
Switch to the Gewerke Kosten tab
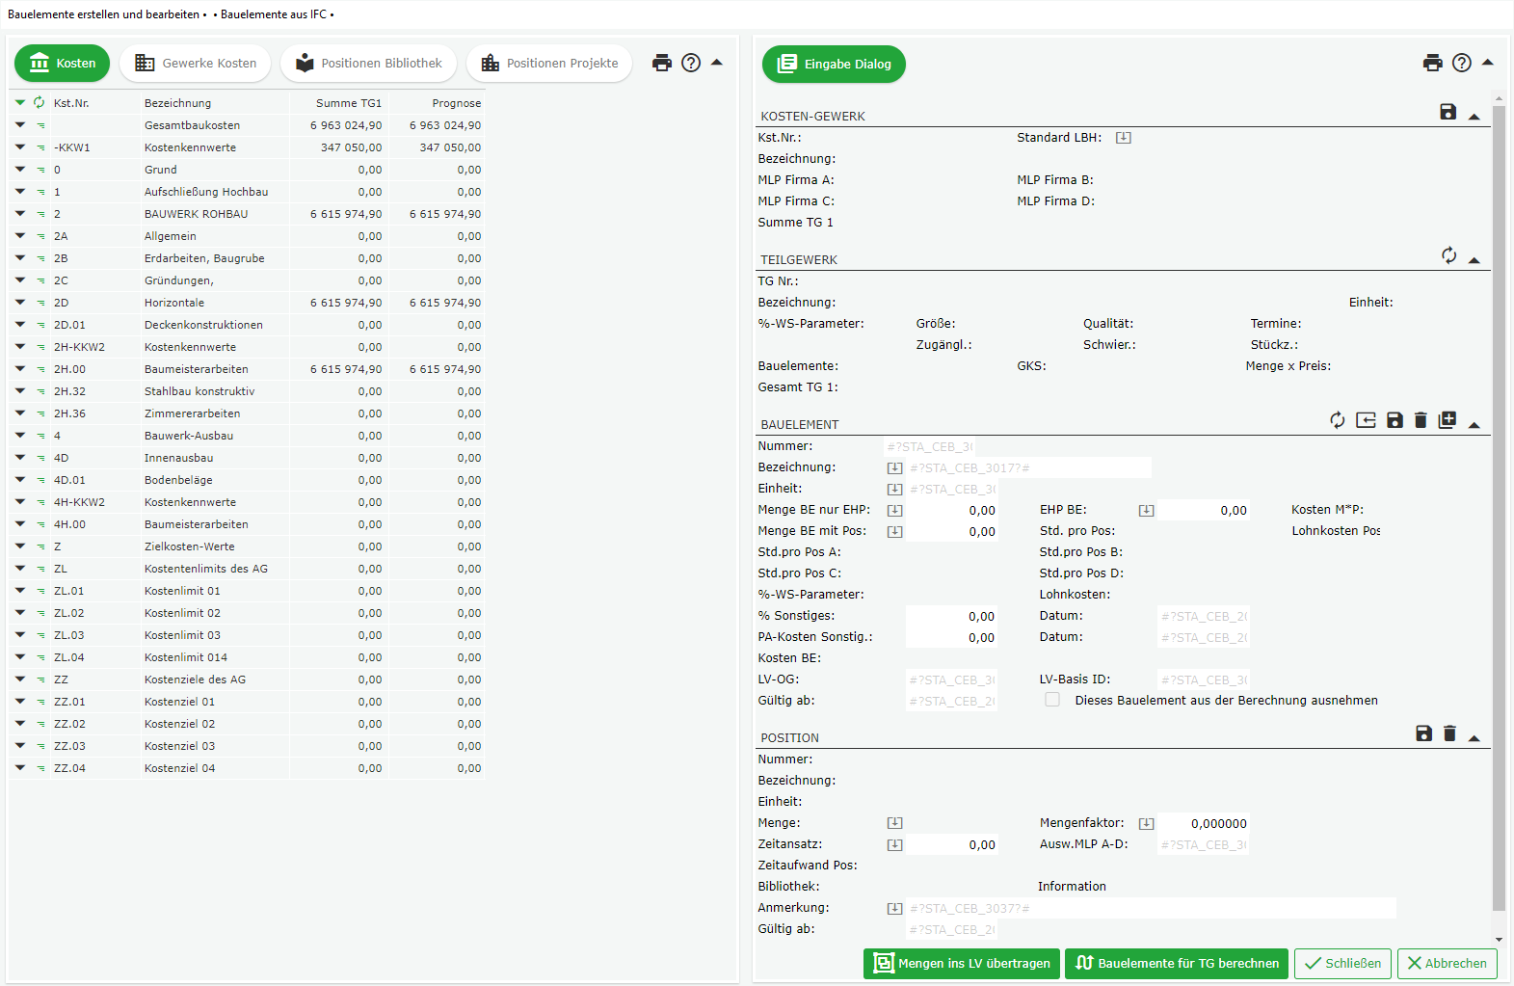(196, 64)
